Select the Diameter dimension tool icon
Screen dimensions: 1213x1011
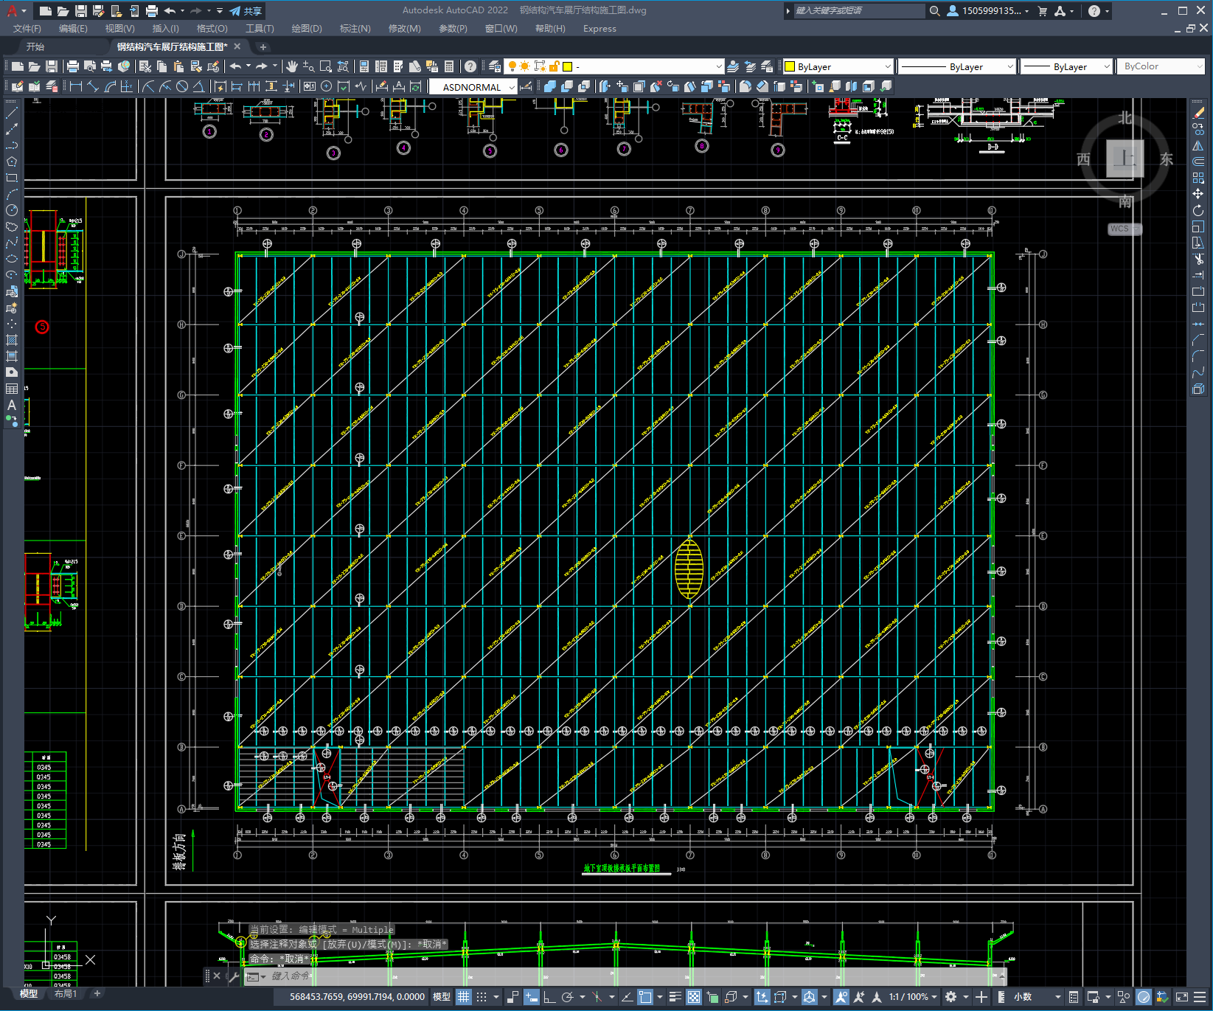coord(182,86)
